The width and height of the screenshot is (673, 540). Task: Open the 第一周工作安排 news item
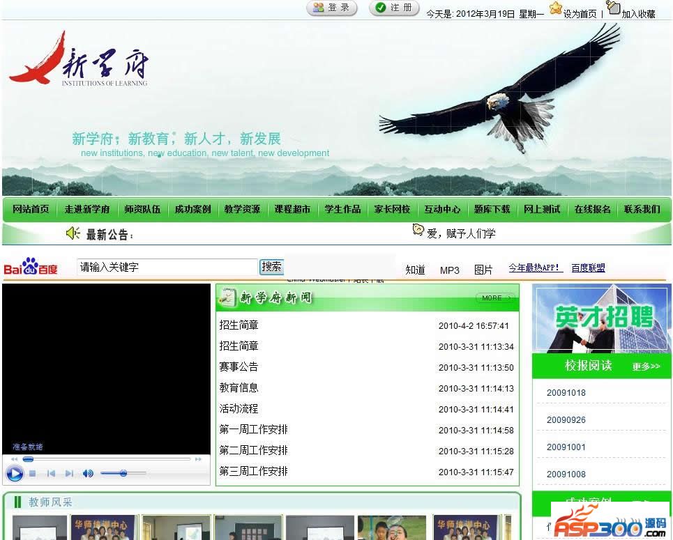[x=253, y=429]
